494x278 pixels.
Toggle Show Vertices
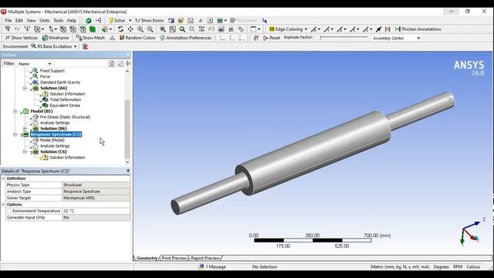(x=22, y=38)
